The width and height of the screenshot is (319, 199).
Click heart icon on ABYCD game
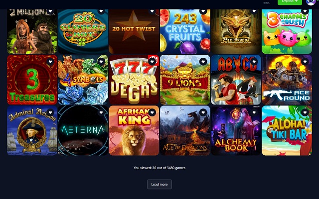point(254,62)
